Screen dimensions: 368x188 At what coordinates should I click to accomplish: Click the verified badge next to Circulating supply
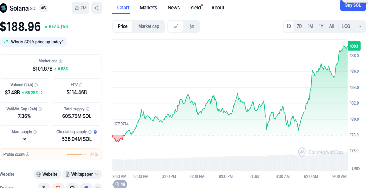pyautogui.click(x=95, y=132)
